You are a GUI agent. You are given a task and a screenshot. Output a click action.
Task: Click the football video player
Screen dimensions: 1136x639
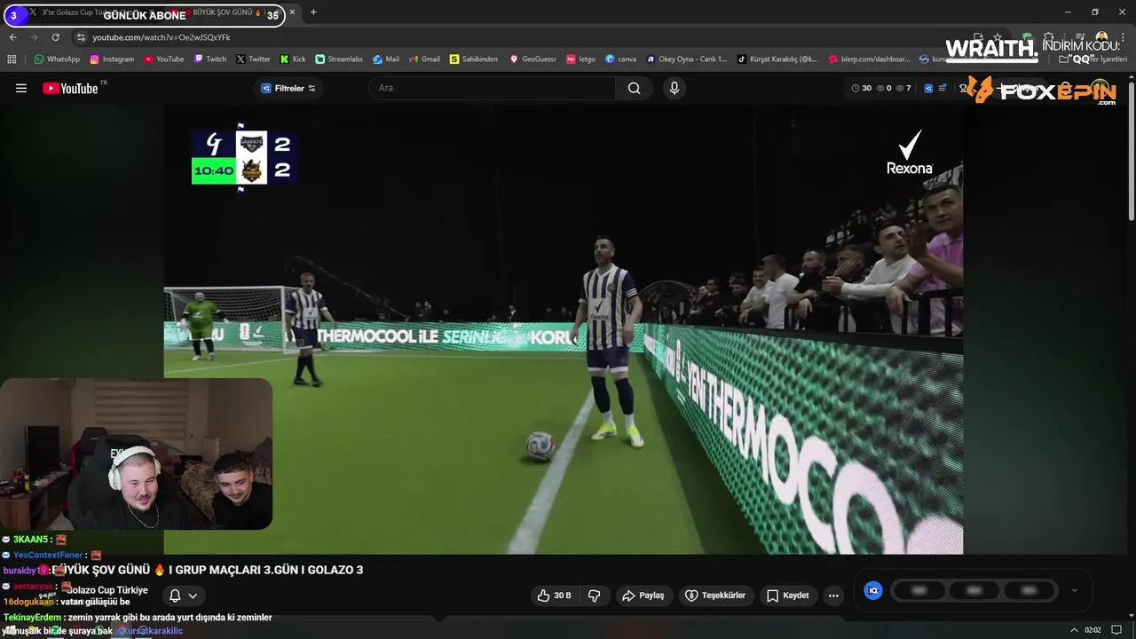coord(563,329)
